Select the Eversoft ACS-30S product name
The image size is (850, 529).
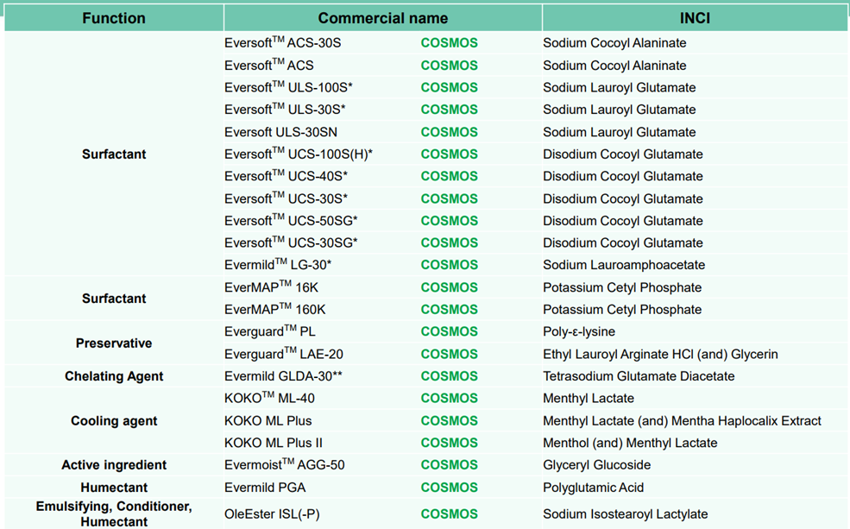pyautogui.click(x=282, y=43)
